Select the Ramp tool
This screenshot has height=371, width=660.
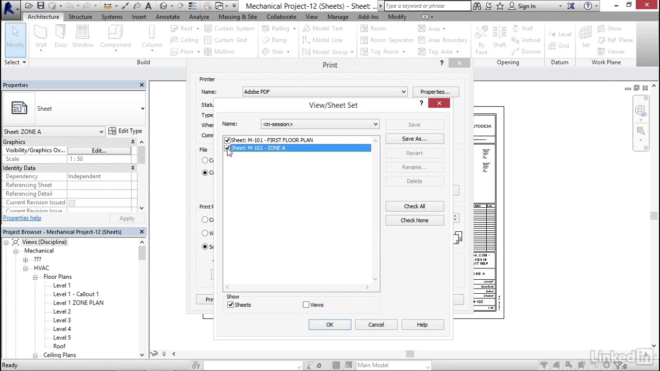tap(274, 40)
